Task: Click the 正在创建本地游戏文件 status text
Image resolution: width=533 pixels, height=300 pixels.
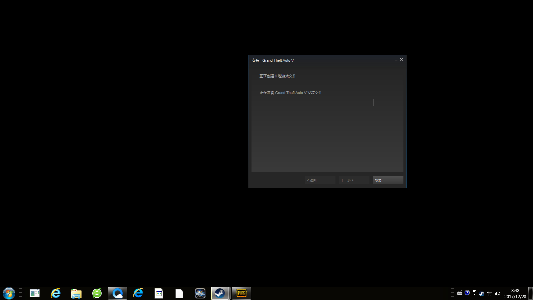Action: click(279, 76)
